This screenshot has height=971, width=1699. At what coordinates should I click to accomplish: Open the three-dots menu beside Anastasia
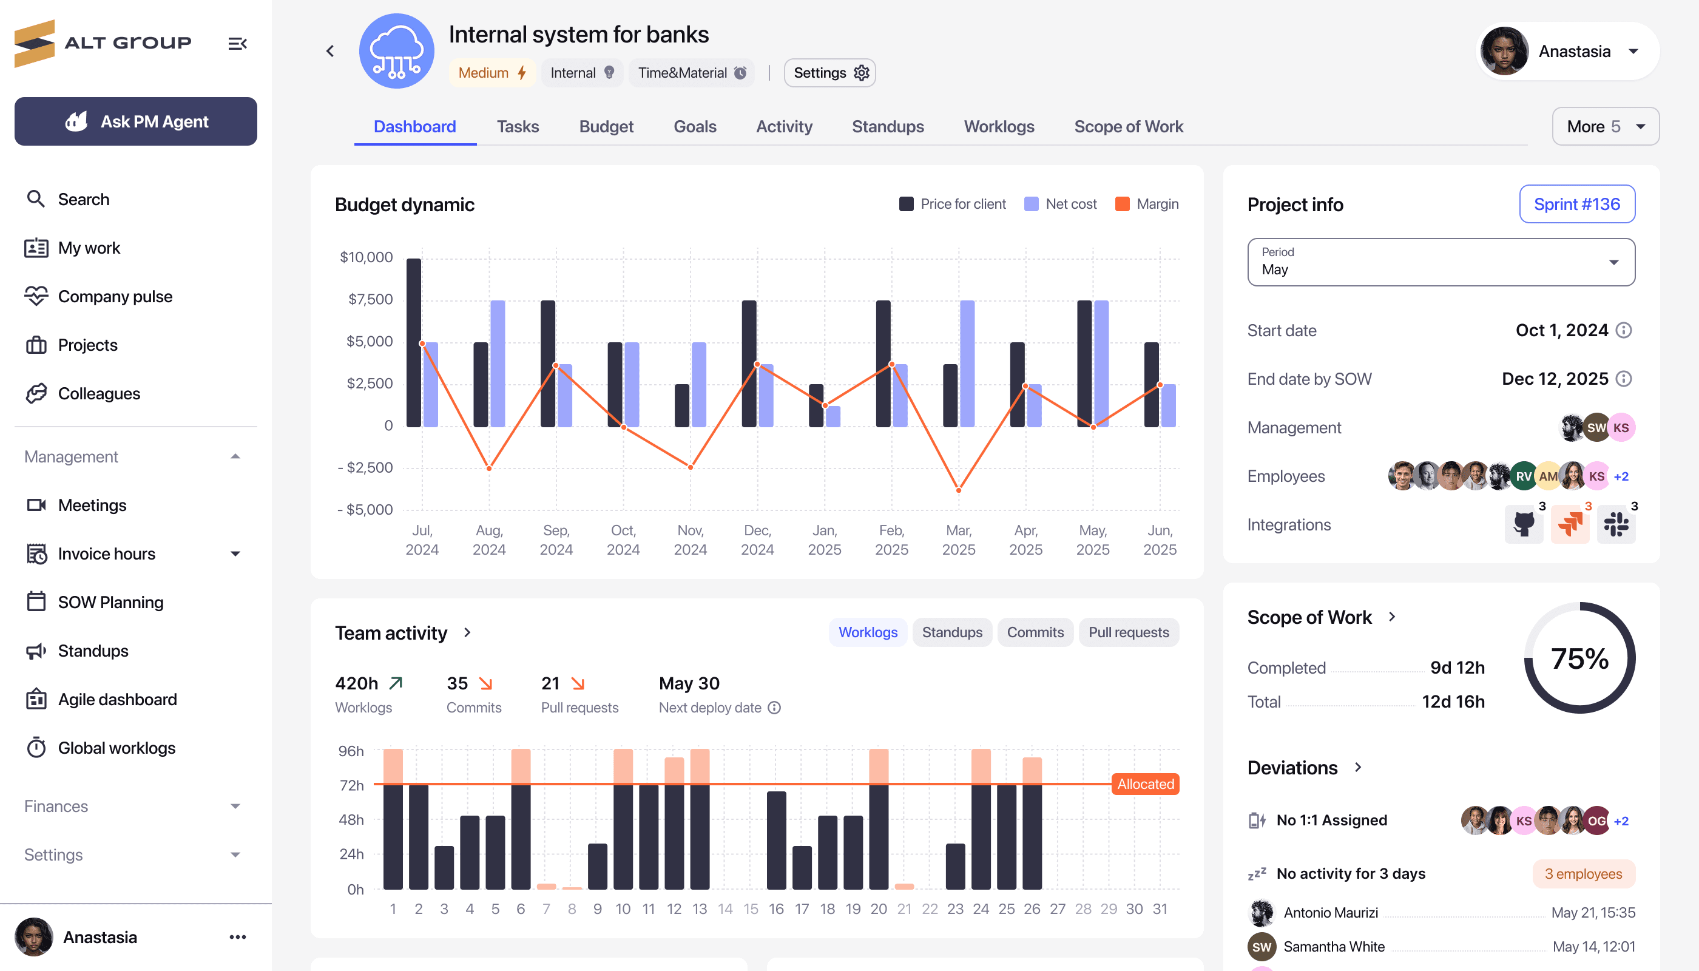click(237, 937)
